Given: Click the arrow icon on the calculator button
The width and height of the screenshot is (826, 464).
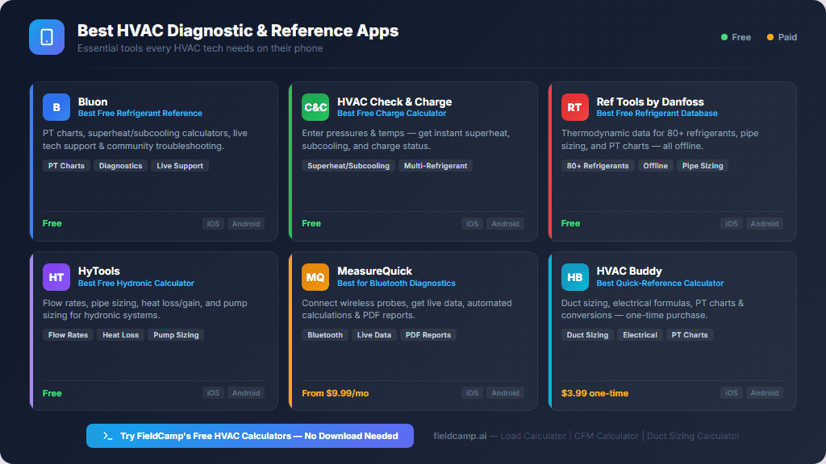Looking at the screenshot, I should pyautogui.click(x=107, y=435).
